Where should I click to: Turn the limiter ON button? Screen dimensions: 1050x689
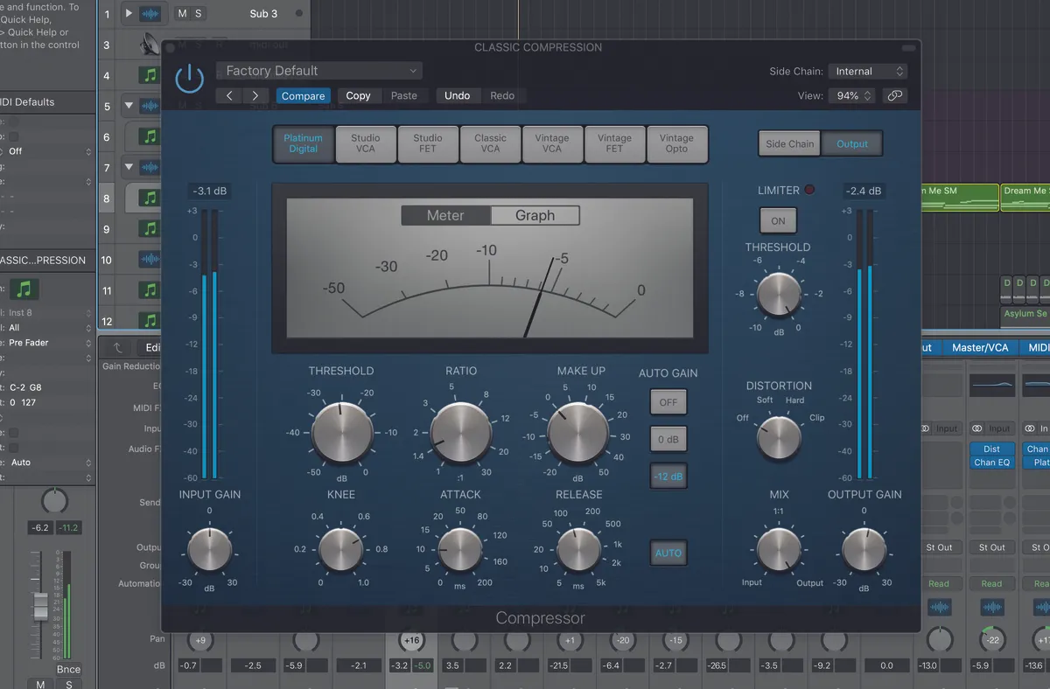pyautogui.click(x=778, y=221)
